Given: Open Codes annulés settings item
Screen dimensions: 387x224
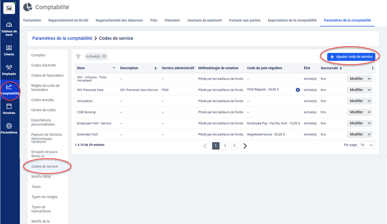Looking at the screenshot, I should coord(43,100).
